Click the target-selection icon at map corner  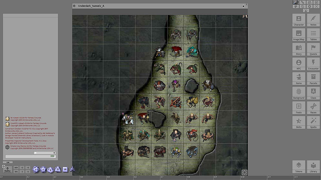click(245, 172)
